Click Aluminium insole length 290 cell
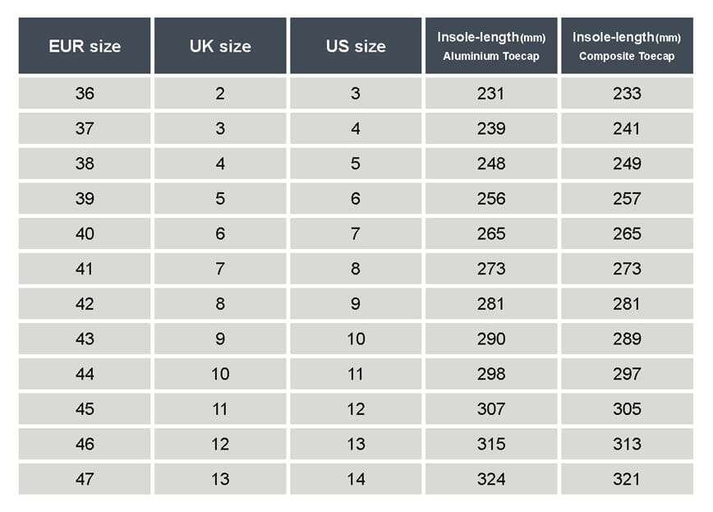Viewport: 713px width, 512px height. click(491, 339)
